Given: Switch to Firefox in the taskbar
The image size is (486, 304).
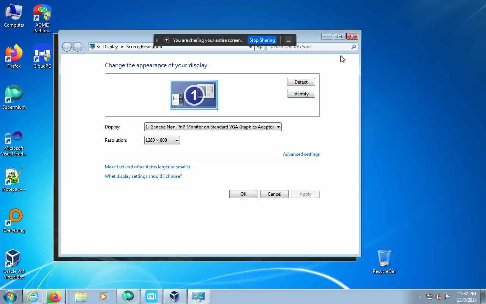Looking at the screenshot, I should tap(55, 296).
